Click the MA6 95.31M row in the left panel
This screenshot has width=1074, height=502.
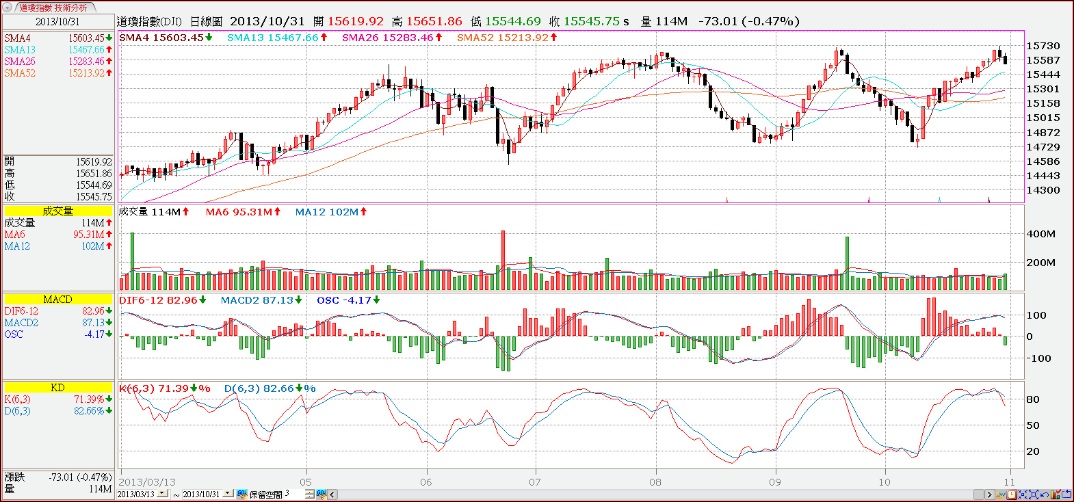point(57,235)
